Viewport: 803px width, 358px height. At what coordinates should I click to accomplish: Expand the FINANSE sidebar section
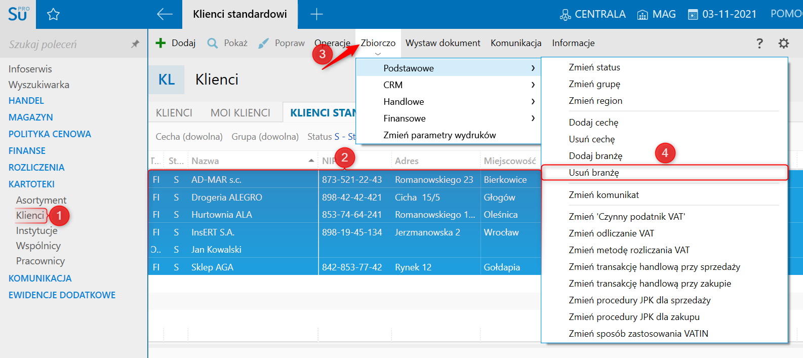coord(27,151)
